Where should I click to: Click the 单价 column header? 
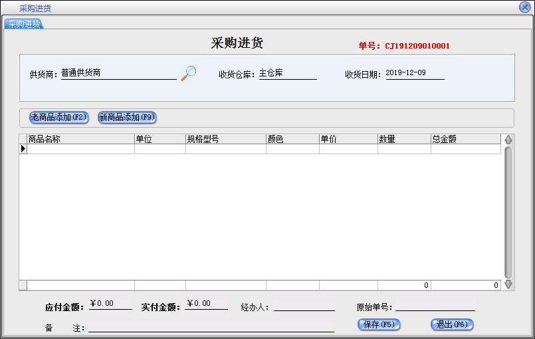click(x=348, y=139)
